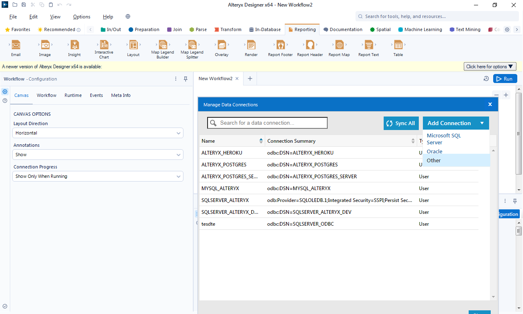523x314 pixels.
Task: Open the Interactive Chart tool
Action: (104, 45)
